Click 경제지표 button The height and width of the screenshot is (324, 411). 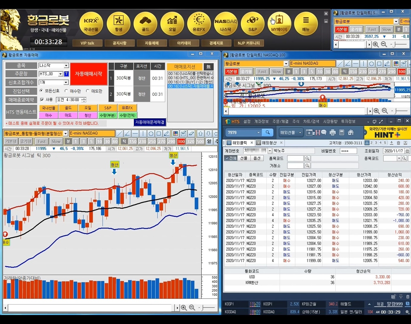coord(216,43)
